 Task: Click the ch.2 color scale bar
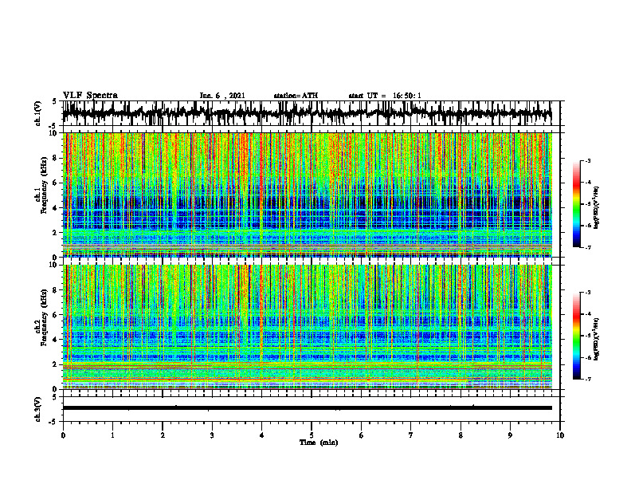(576, 336)
